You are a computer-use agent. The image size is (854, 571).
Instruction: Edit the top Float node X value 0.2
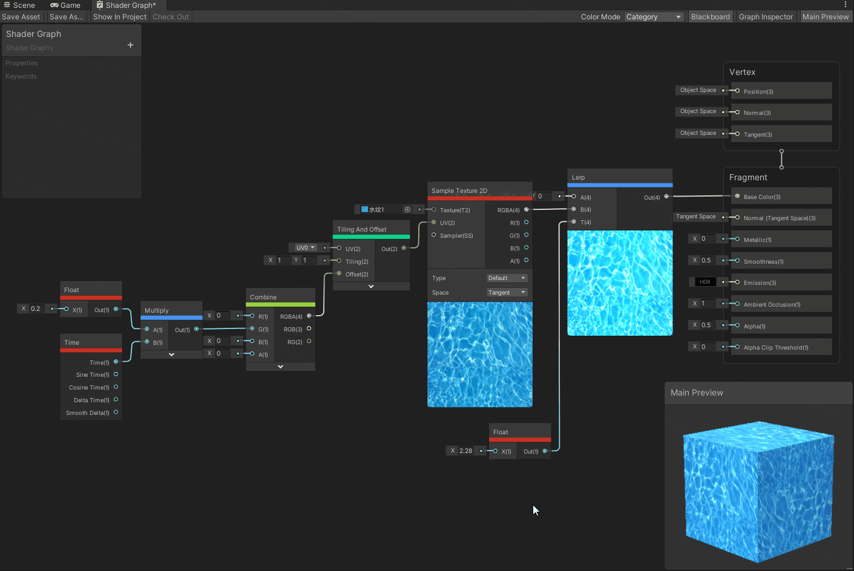click(x=38, y=308)
